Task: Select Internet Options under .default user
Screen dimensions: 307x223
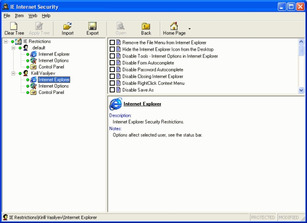Action: coord(54,60)
